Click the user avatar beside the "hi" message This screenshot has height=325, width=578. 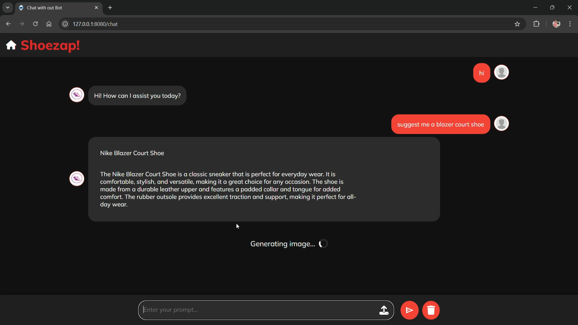[501, 72]
